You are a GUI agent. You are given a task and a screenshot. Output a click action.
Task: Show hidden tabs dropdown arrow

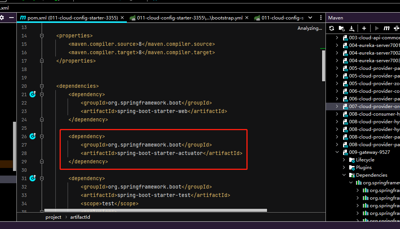click(310, 18)
